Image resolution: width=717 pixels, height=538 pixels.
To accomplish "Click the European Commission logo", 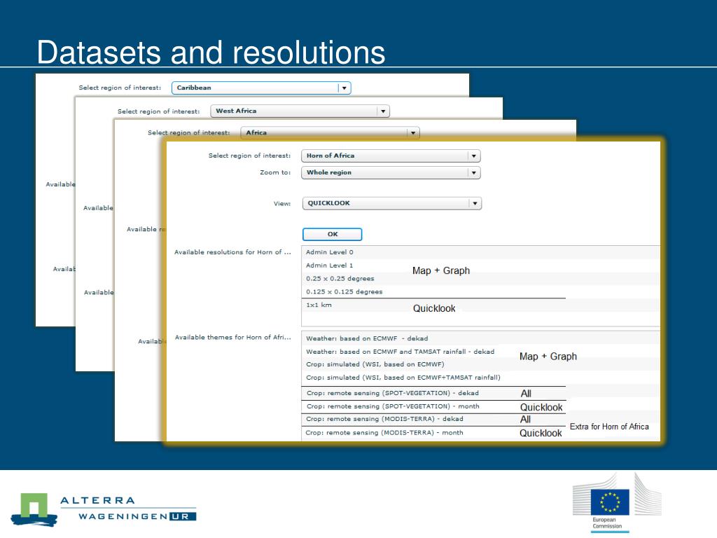I will pyautogui.click(x=616, y=503).
